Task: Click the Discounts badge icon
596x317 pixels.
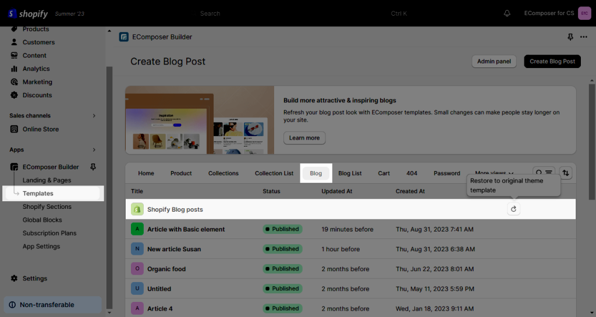Action: [14, 95]
